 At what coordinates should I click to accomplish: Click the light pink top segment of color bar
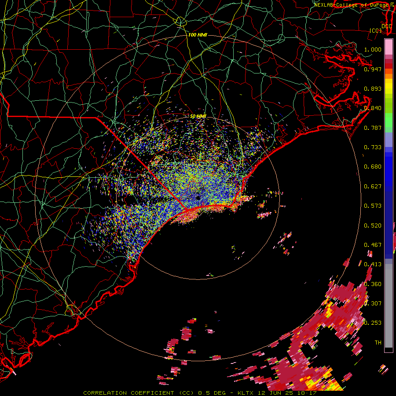click(x=389, y=47)
